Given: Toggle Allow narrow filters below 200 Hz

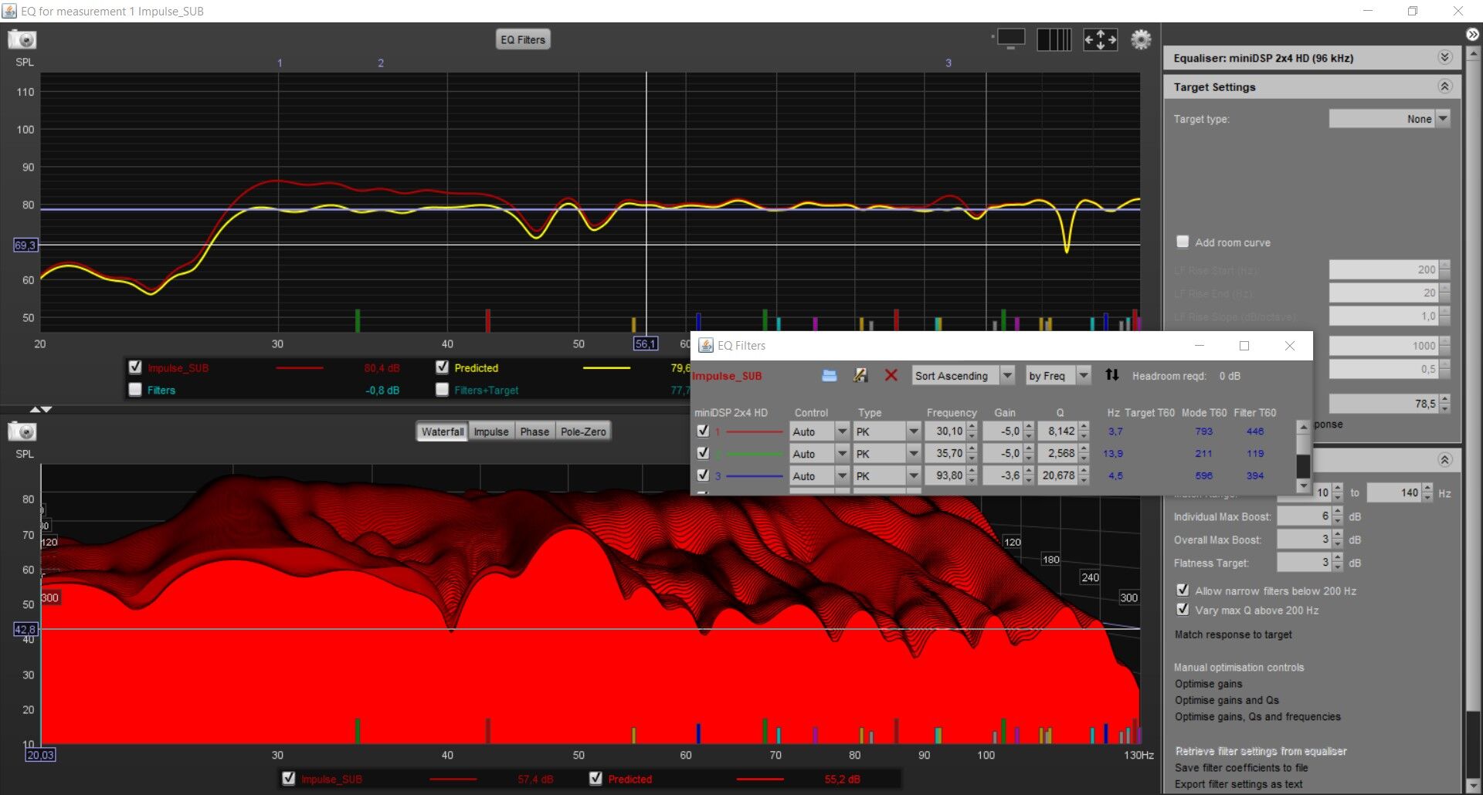Looking at the screenshot, I should point(1183,590).
